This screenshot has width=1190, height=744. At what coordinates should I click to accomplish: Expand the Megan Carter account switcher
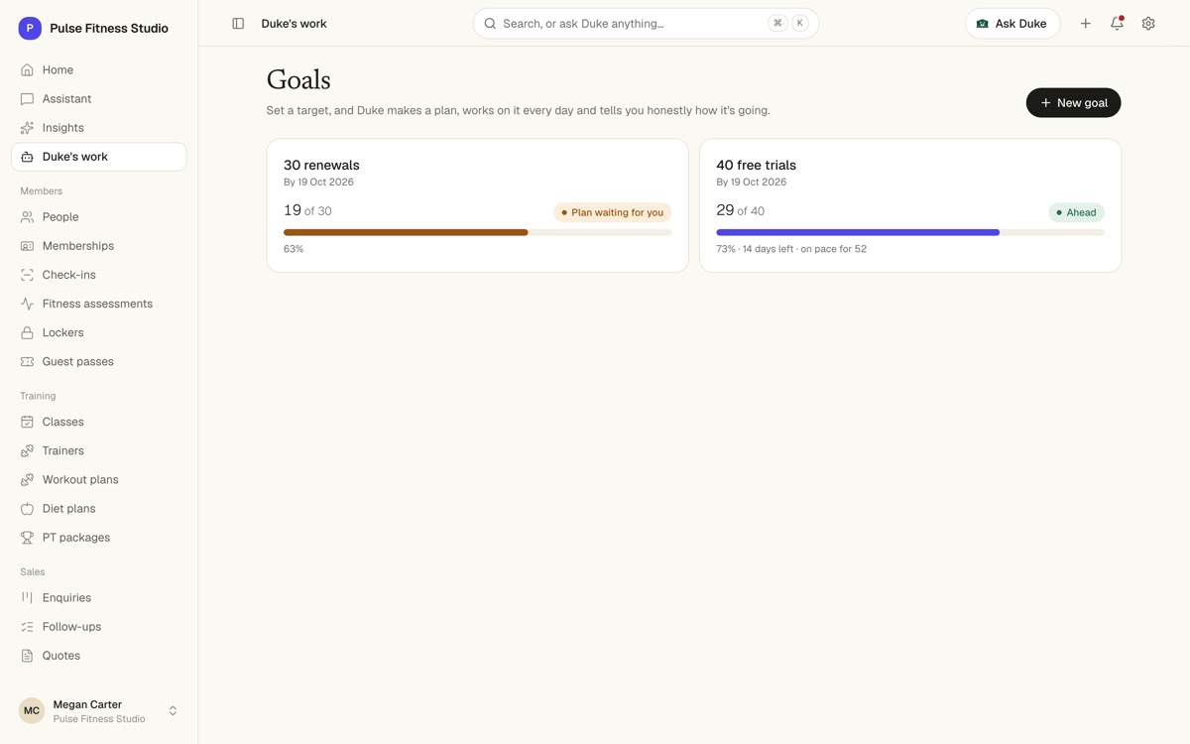[x=98, y=711]
